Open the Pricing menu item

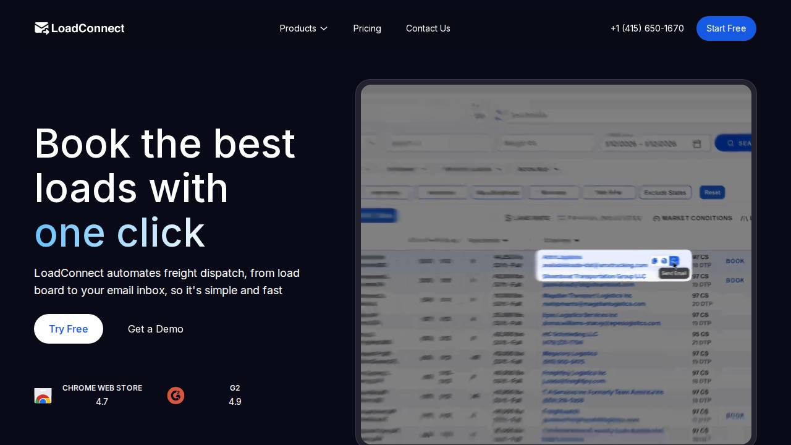coord(367,28)
